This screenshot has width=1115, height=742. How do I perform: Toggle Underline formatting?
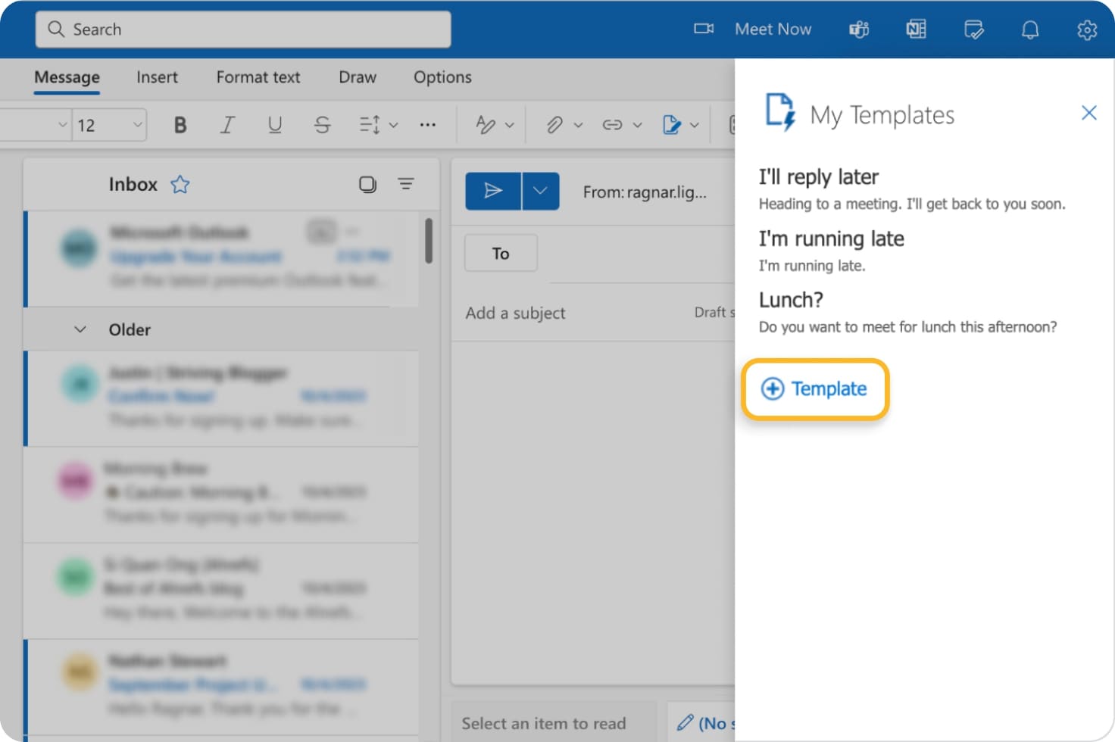click(274, 124)
